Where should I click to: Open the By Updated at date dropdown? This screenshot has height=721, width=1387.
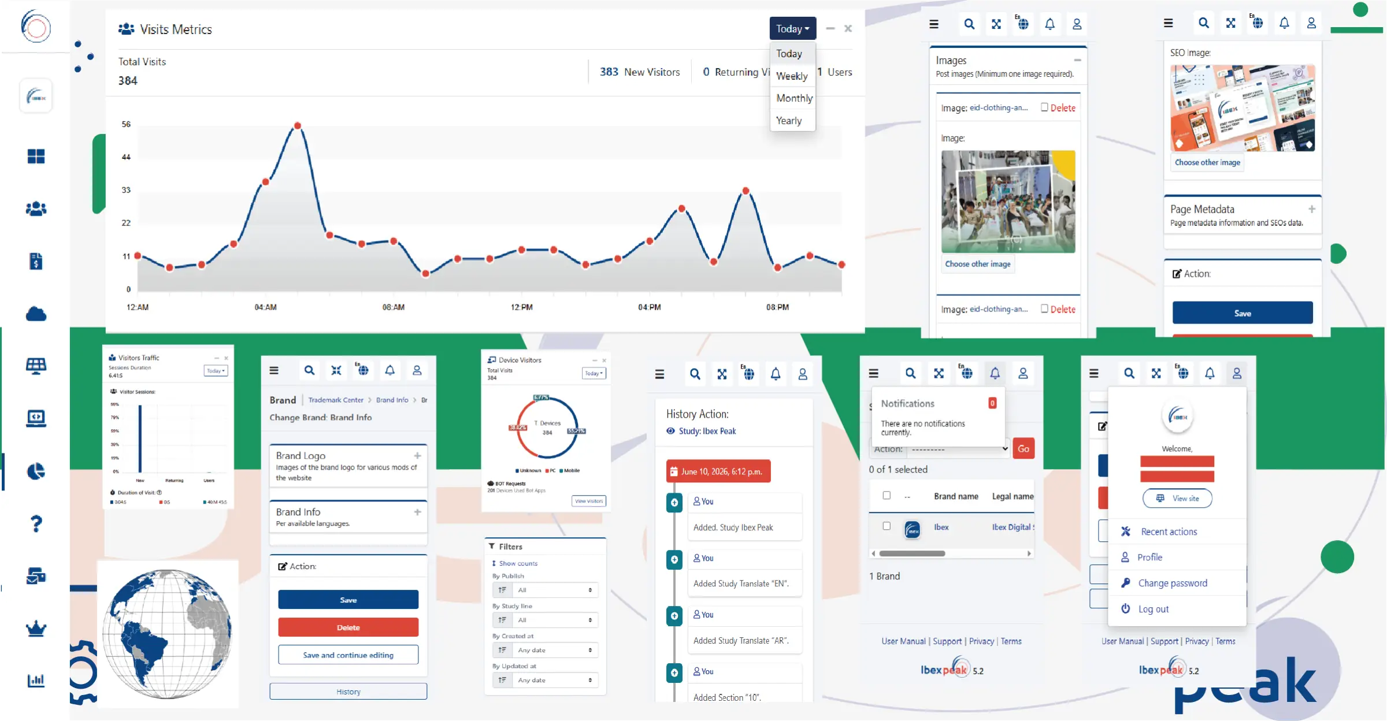click(545, 680)
